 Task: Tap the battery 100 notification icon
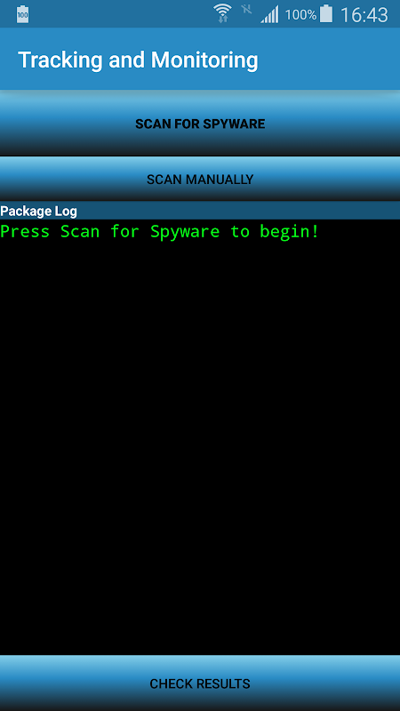[23, 14]
